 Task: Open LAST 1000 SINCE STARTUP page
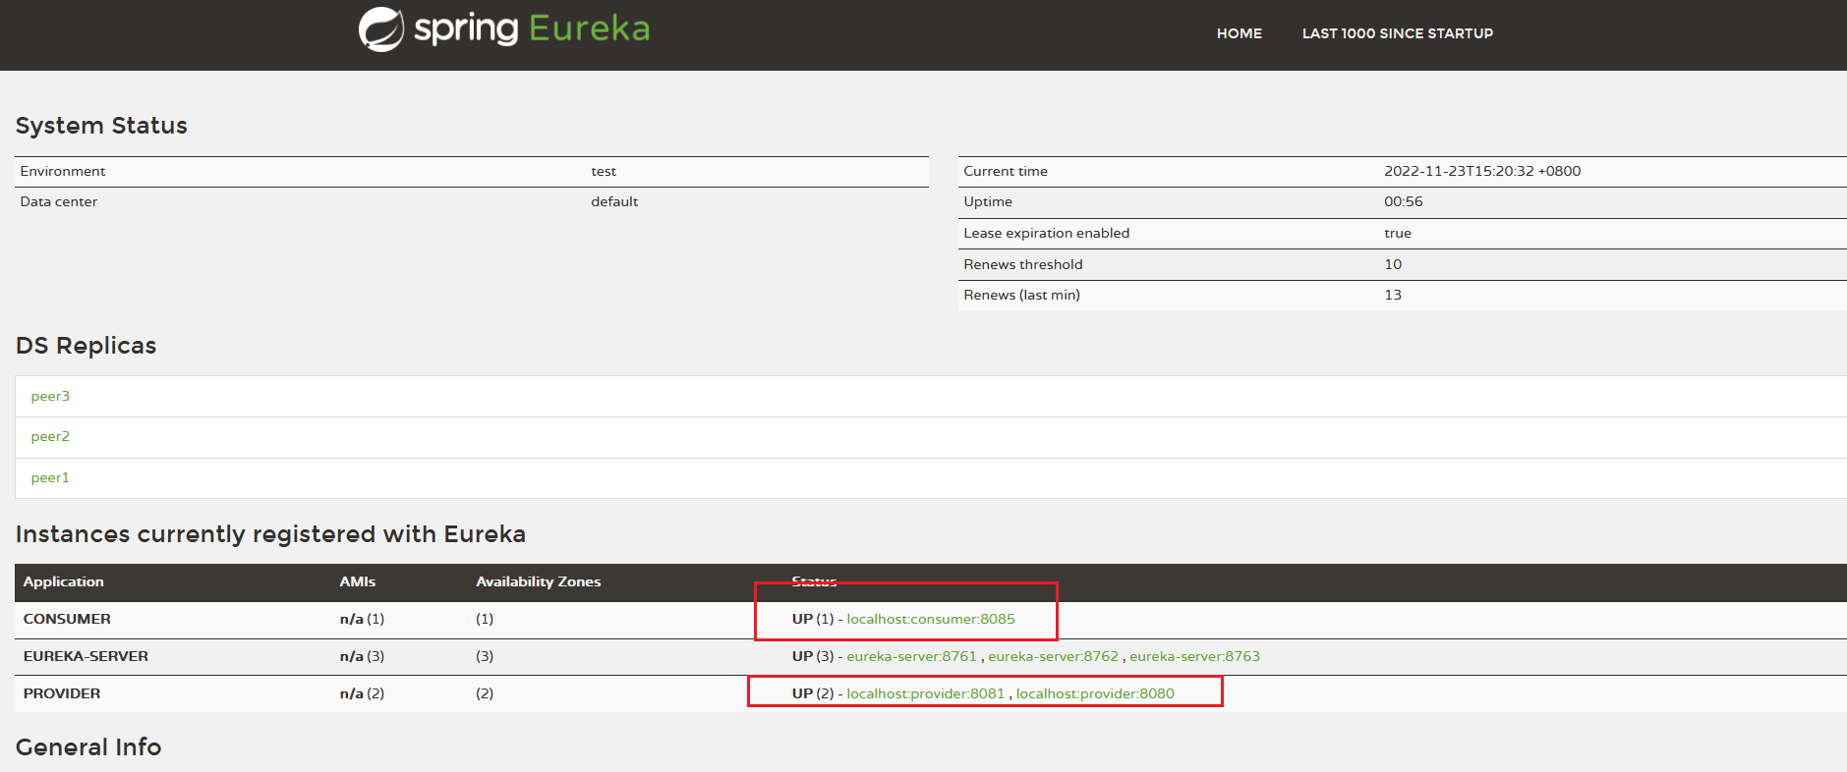click(1397, 33)
